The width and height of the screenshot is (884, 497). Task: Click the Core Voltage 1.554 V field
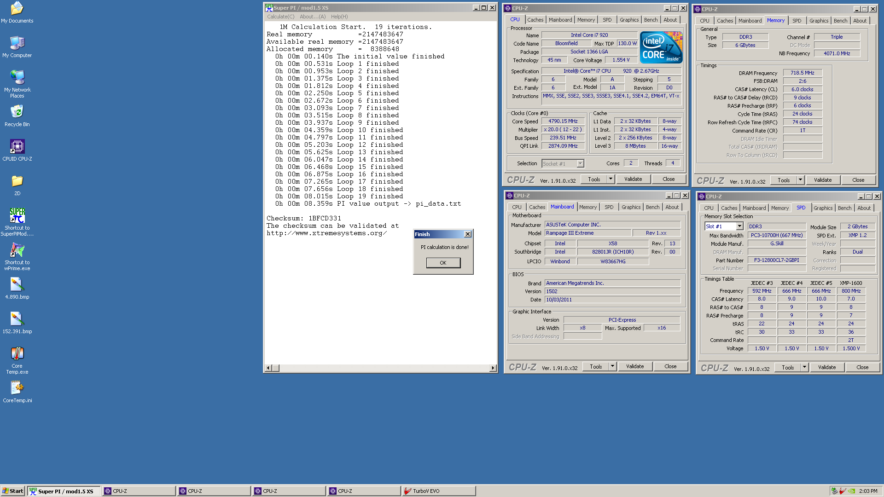621,60
